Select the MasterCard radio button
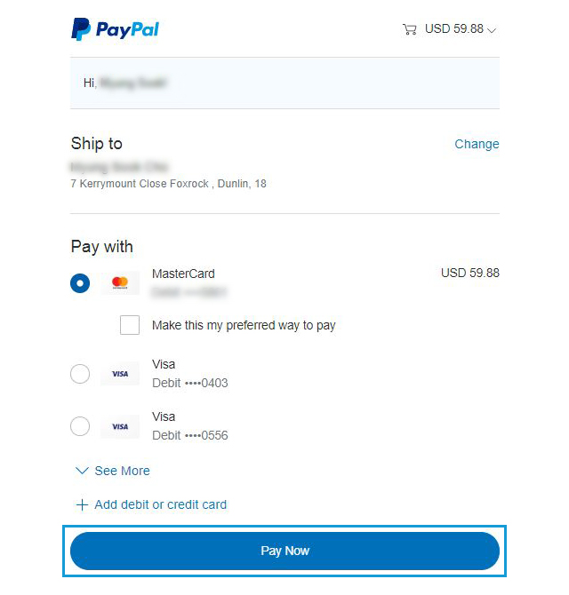Viewport: 569px width, 595px height. tap(80, 283)
